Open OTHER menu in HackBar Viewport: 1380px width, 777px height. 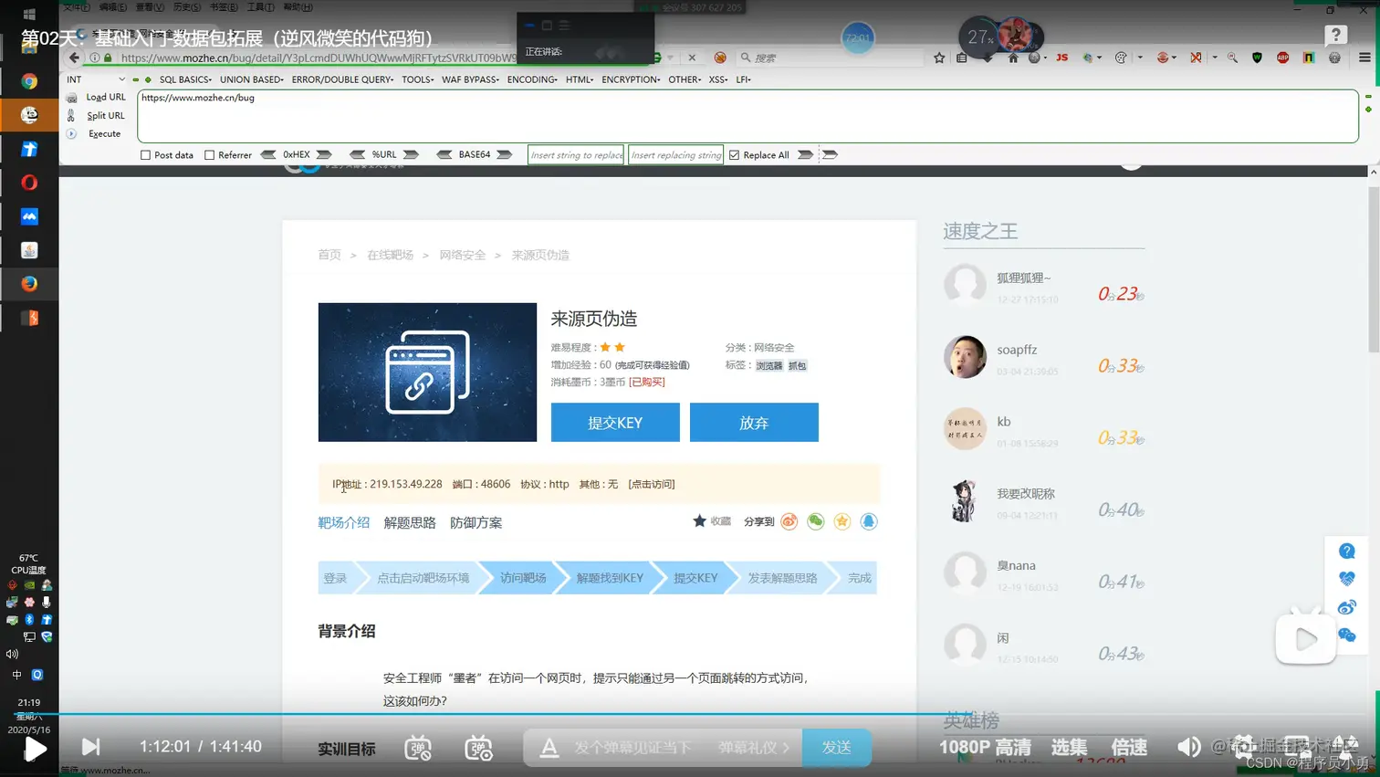coord(685,79)
